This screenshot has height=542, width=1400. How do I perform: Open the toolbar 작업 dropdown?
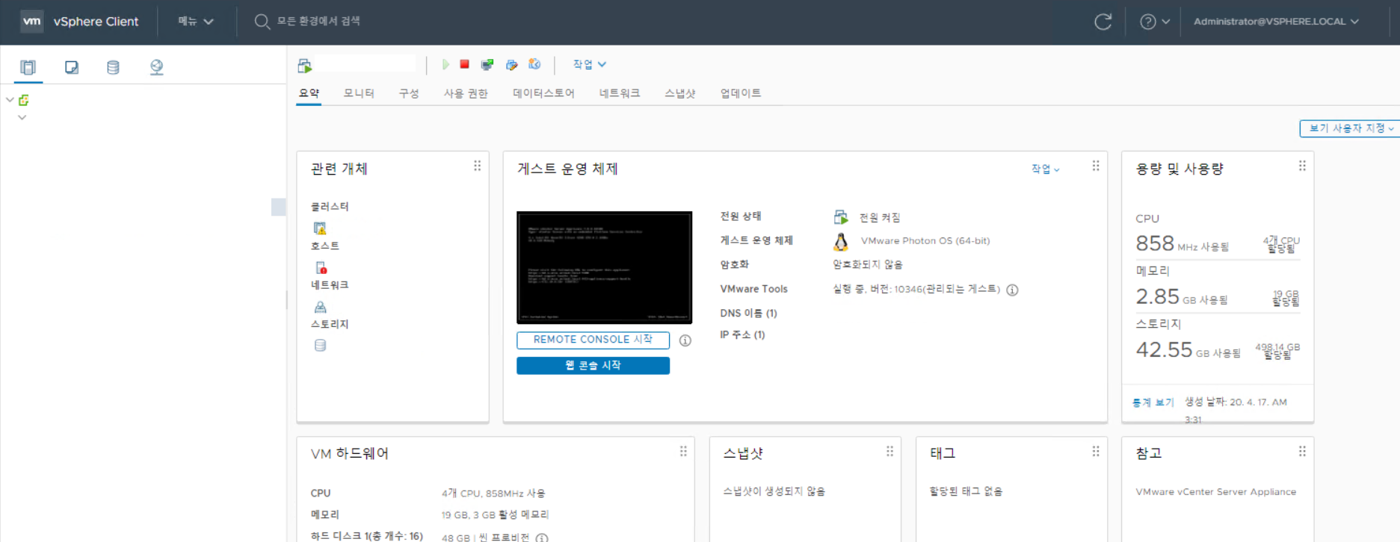[590, 64]
